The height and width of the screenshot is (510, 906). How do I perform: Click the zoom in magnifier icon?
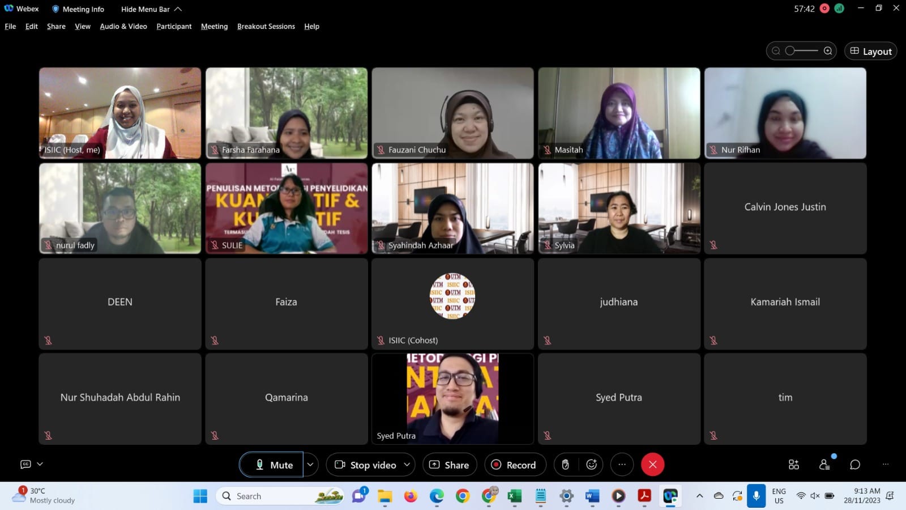(x=828, y=51)
